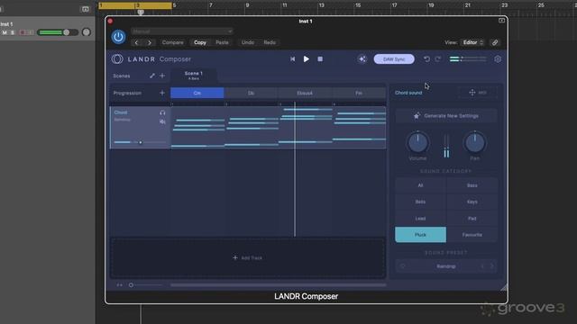This screenshot has height=324, width=577.
Task: Click the zoom arrows icon at bottom left
Action: click(120, 285)
